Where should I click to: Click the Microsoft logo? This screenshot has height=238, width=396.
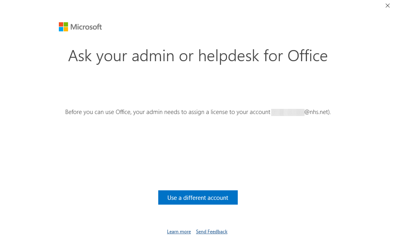click(x=80, y=27)
